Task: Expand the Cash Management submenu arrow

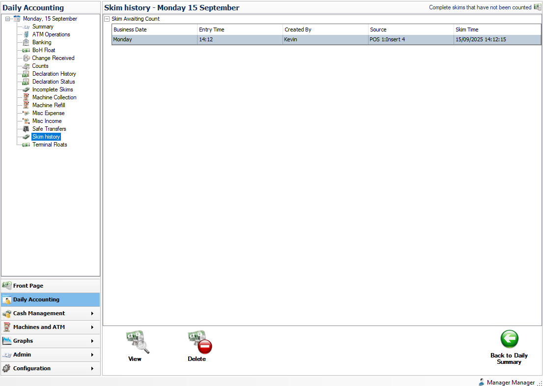Action: [92, 313]
